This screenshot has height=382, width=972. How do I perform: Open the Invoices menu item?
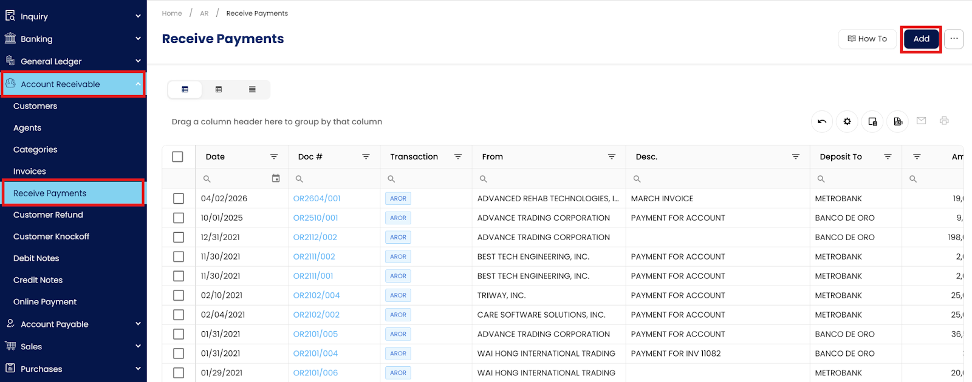[30, 172]
